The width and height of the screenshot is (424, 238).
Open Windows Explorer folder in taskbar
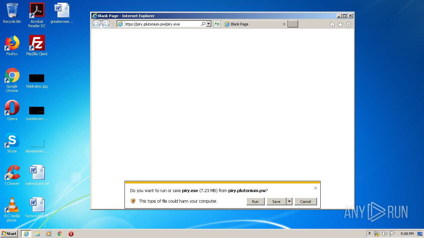click(37, 234)
